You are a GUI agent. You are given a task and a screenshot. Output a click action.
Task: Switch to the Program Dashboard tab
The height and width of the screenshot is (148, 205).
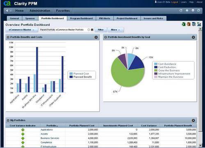(81, 18)
